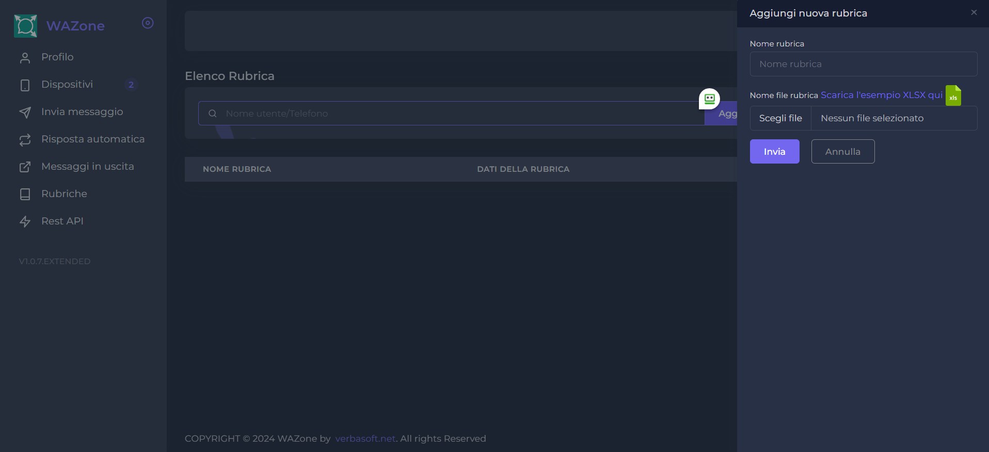Open the verbasoft.net footer link
This screenshot has height=452, width=989.
[365, 439]
